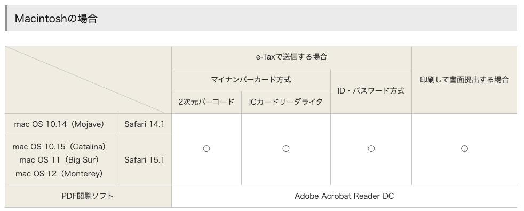Click the Adobe Acrobat Reader DC text
524x211 pixels.
(x=344, y=196)
